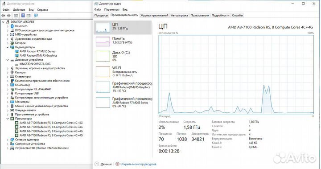This screenshot has width=321, height=169.
Task: Click back arrow in Device Manager toolbar
Action: [x=3, y=16]
